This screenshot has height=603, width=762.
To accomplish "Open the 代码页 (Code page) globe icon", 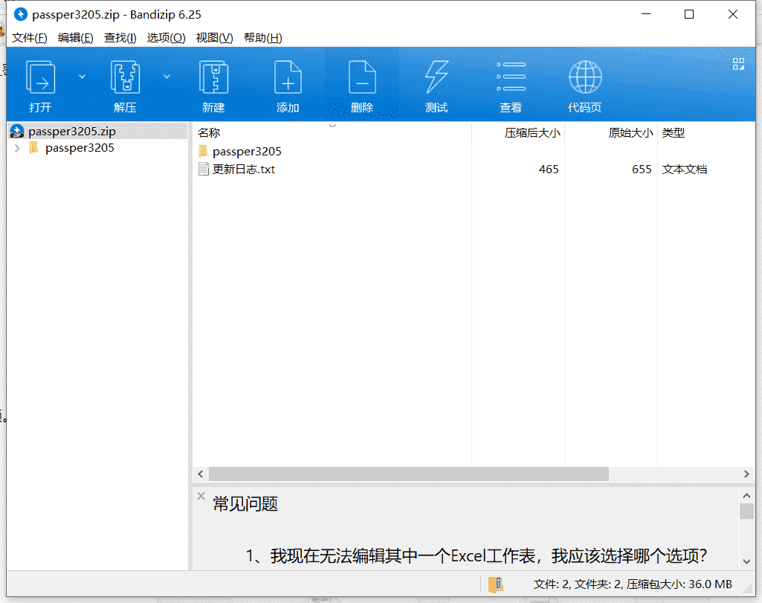I will pos(585,77).
